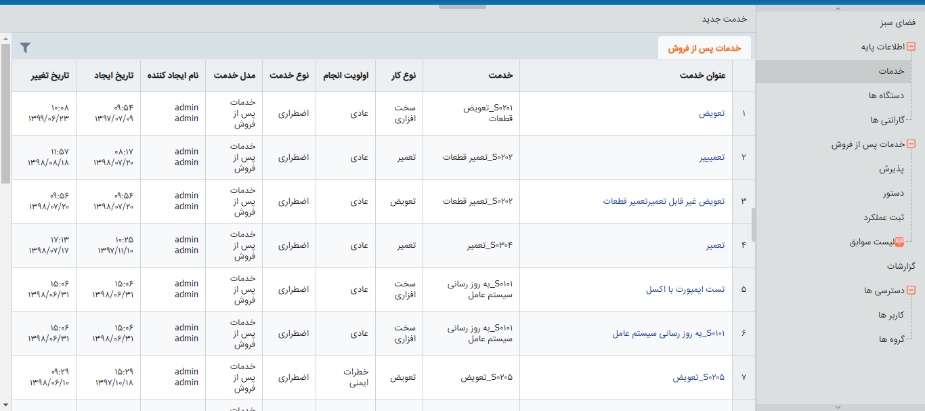
Task: Collapse the اطلاعات پایه tree node
Action: (911, 47)
